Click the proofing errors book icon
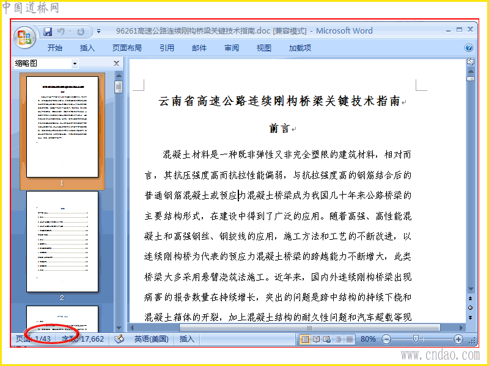 [x=119, y=339]
